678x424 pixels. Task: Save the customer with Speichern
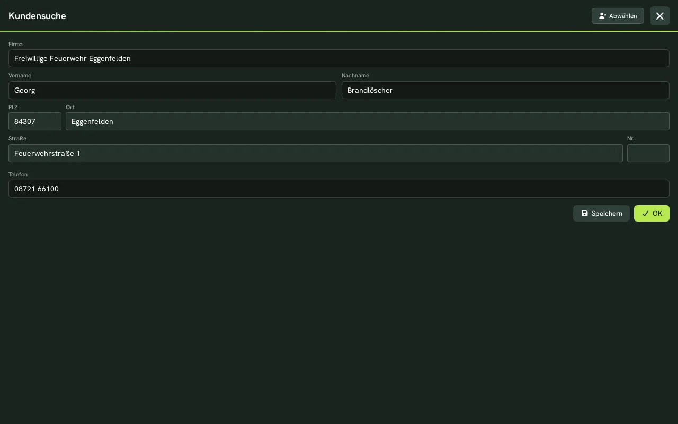601,214
